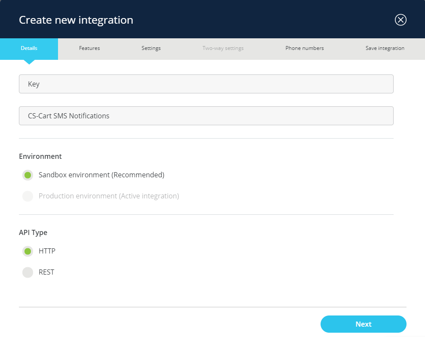Image resolution: width=425 pixels, height=337 pixels.
Task: Click the disabled Two-way settings tab
Action: pyautogui.click(x=223, y=48)
